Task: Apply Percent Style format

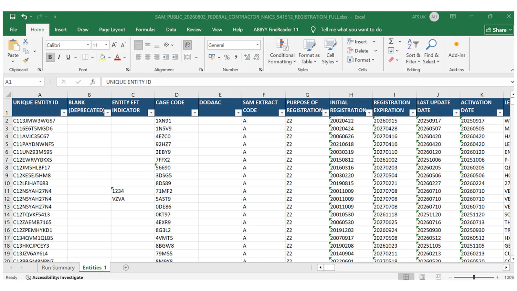Action: (x=227, y=57)
